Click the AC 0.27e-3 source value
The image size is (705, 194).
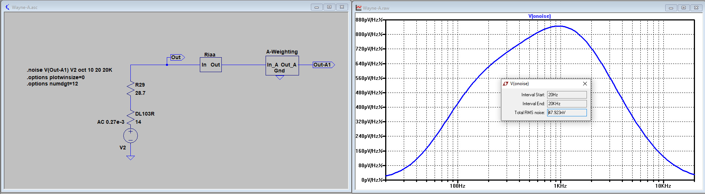pyautogui.click(x=111, y=122)
